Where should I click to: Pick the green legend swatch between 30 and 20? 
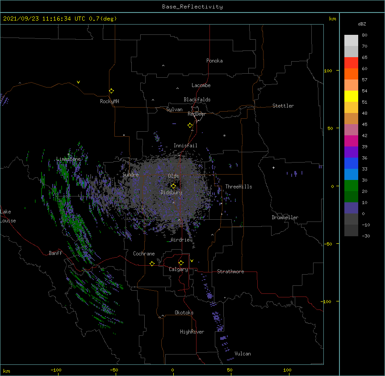[x=351, y=186]
